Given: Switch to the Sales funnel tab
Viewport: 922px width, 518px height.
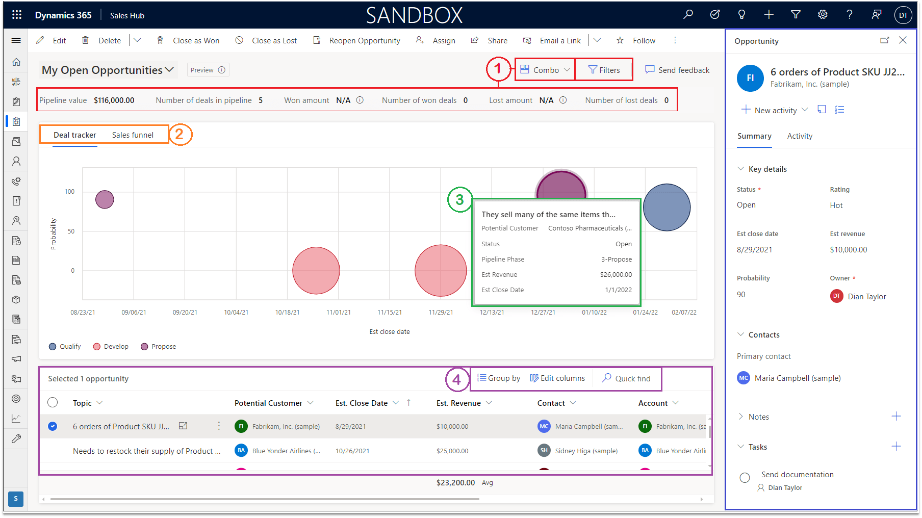Looking at the screenshot, I should [x=133, y=135].
